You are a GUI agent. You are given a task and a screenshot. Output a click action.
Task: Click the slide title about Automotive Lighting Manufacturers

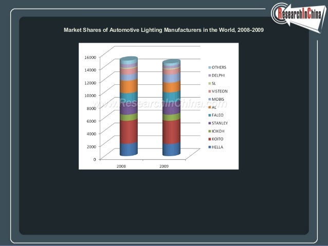pos(163,30)
